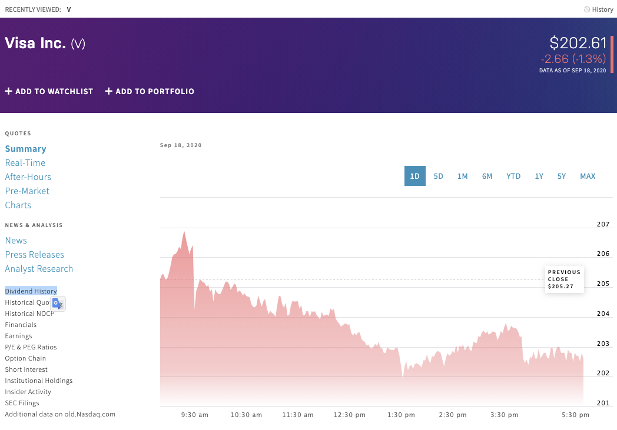The image size is (617, 430).
Task: Open Institutional Holdings
Action: click(x=39, y=381)
